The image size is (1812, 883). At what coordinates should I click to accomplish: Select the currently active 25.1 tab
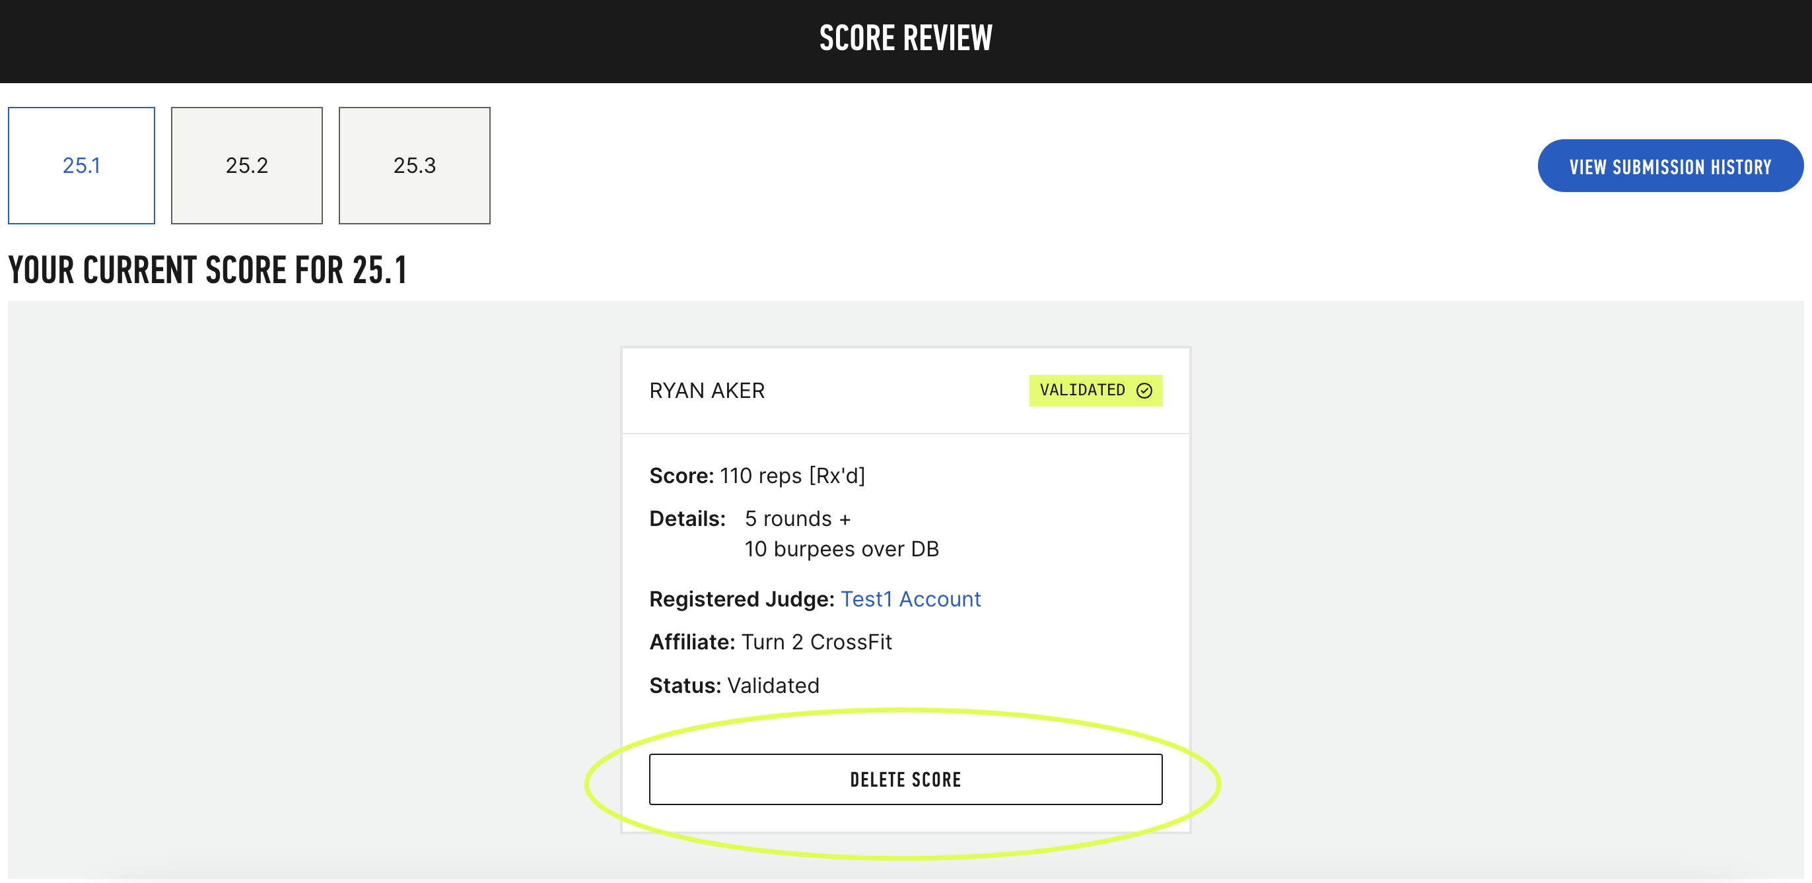click(x=81, y=166)
